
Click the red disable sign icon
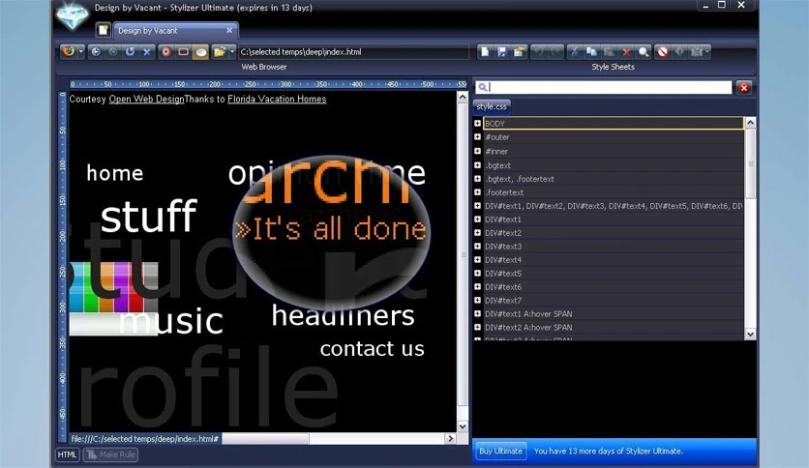(x=663, y=51)
